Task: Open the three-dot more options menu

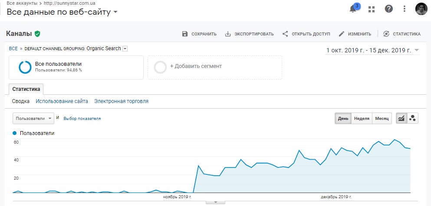Action: point(405,9)
